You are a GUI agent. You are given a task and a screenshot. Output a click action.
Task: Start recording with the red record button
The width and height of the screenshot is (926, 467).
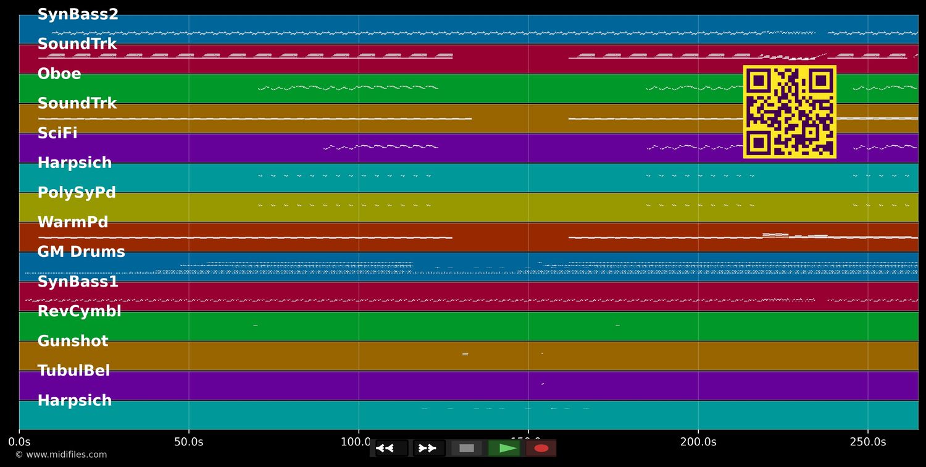point(541,448)
